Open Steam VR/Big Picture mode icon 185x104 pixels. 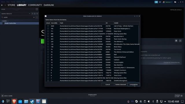coord(175,2)
